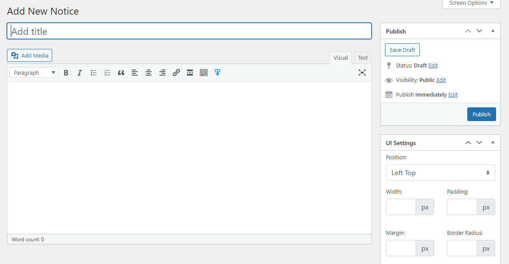Add a blockquote
509x264 pixels.
click(121, 73)
